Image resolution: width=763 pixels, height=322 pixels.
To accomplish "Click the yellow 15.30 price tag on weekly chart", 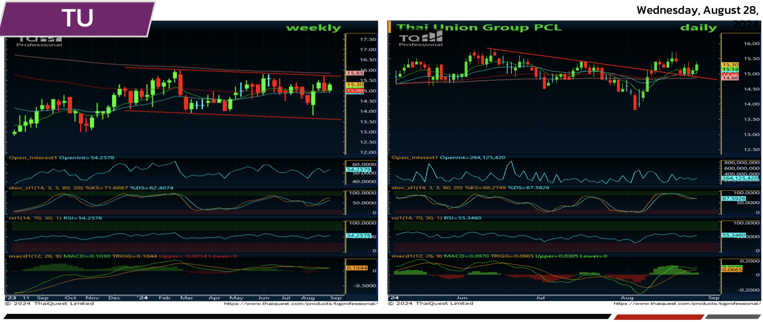I will point(354,84).
